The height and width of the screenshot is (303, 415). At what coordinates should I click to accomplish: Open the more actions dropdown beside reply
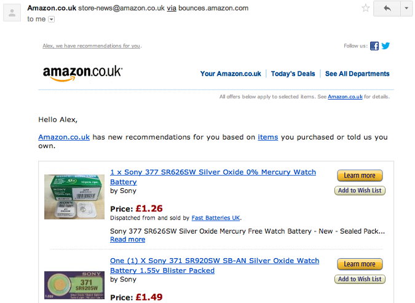406,9
